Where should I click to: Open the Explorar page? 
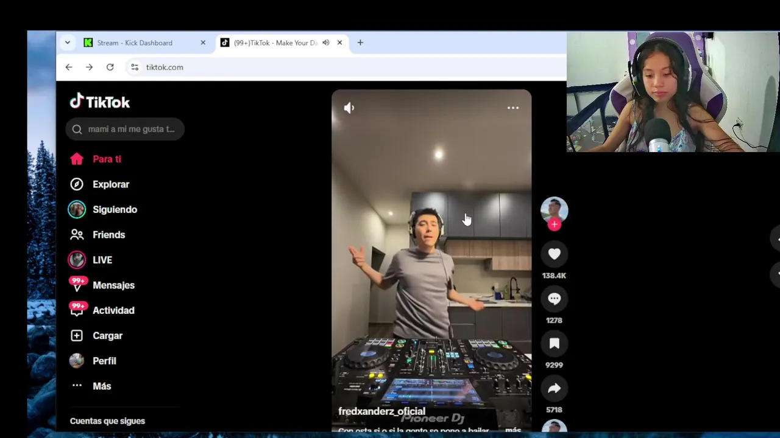click(99, 184)
